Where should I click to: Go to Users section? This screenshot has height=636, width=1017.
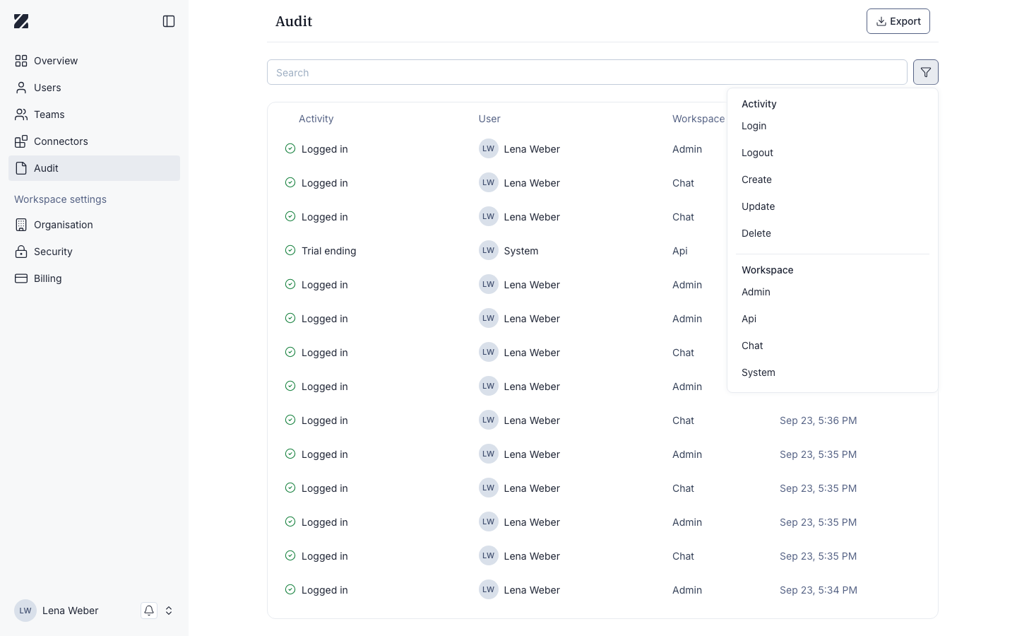click(x=94, y=88)
